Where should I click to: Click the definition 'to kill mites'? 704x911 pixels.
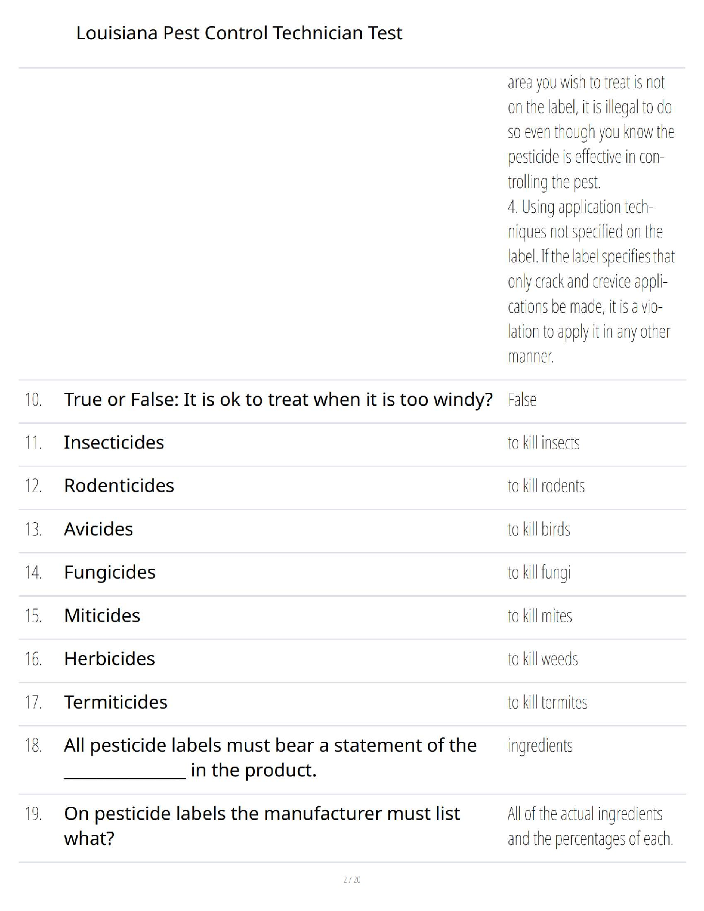tap(540, 616)
